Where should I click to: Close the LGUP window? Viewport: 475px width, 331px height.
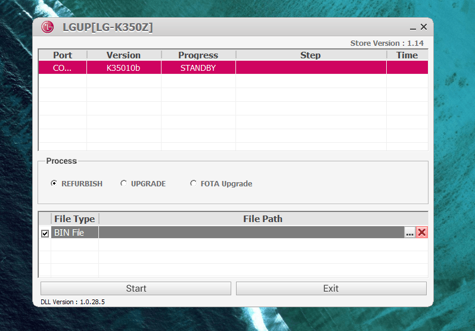click(424, 27)
